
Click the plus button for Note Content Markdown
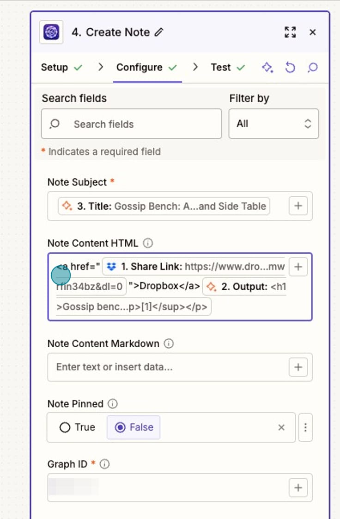(x=298, y=367)
